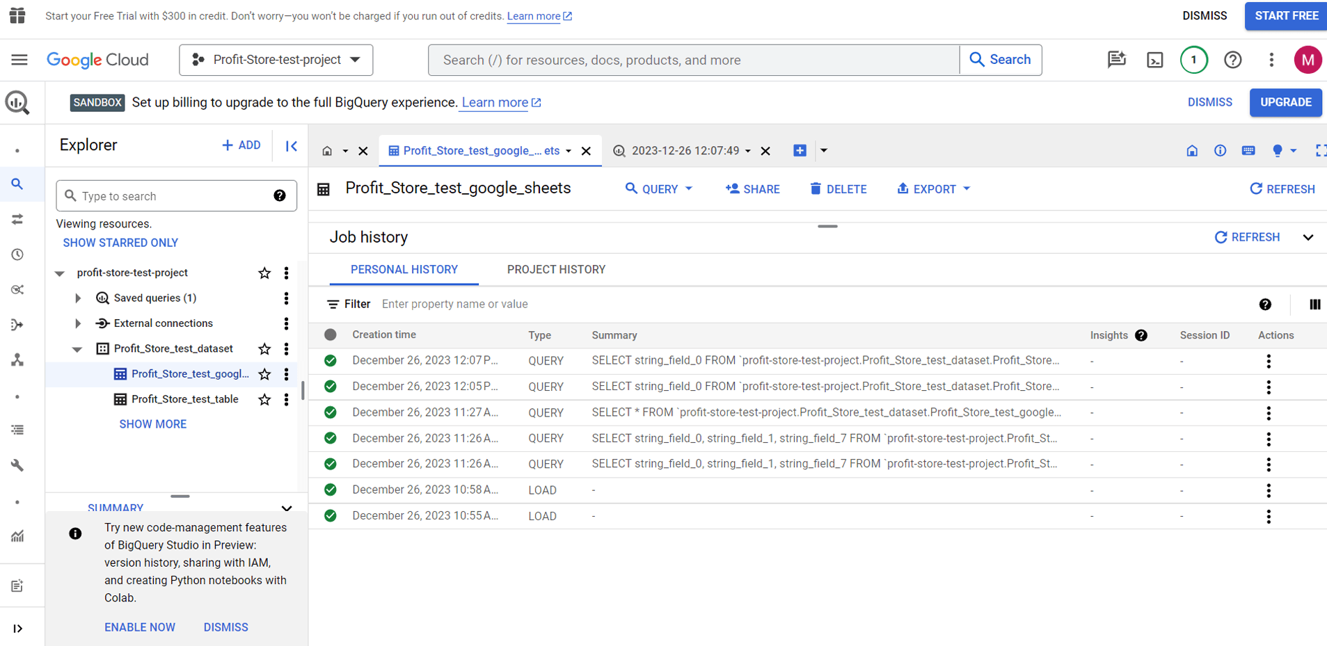The image size is (1327, 646).
Task: Expand the sidebar using the bottom arrow icon
Action: point(17,629)
